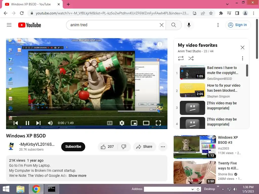Skip to the next video
The width and height of the screenshot is (259, 194).
coord(38,123)
